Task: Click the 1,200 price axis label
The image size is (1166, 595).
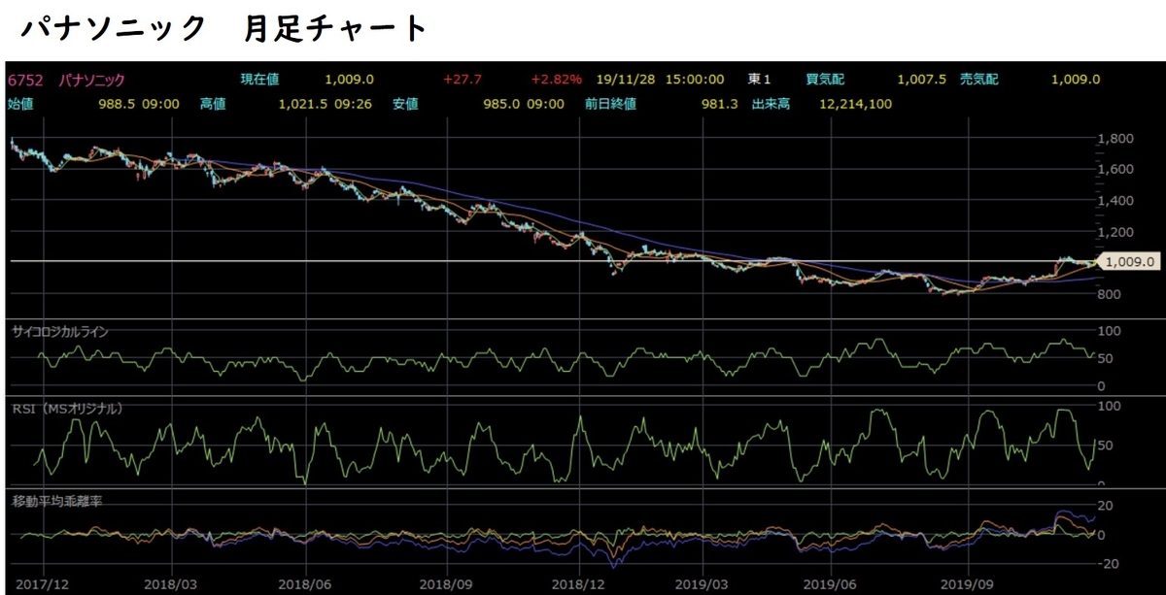Action: pyautogui.click(x=1115, y=232)
